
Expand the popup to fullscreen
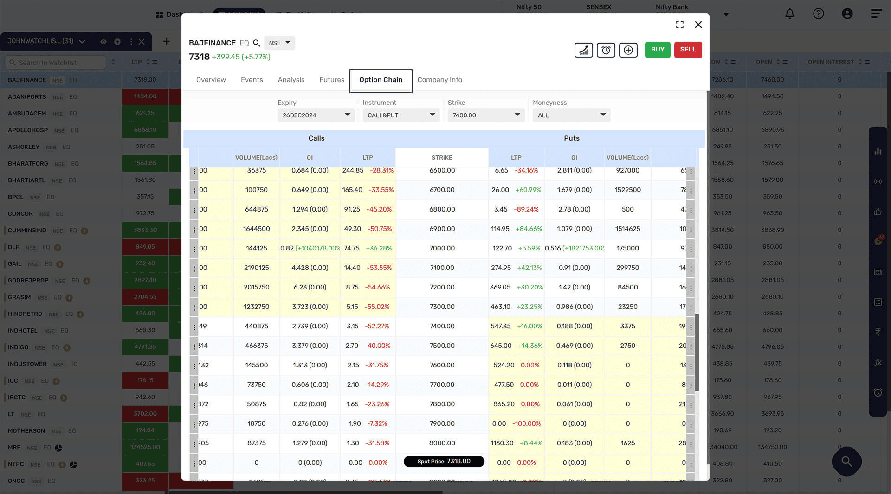click(680, 25)
